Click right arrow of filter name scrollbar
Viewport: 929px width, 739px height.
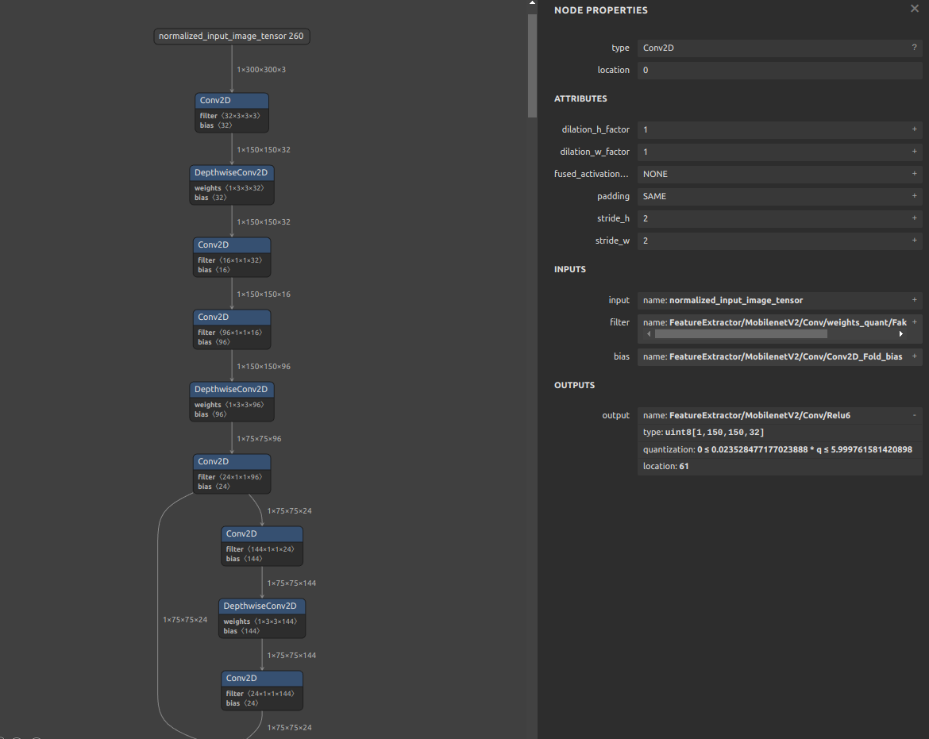900,334
